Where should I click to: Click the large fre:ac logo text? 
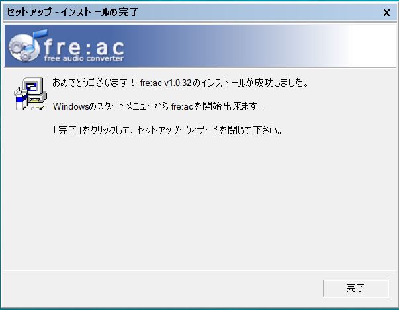(x=84, y=47)
